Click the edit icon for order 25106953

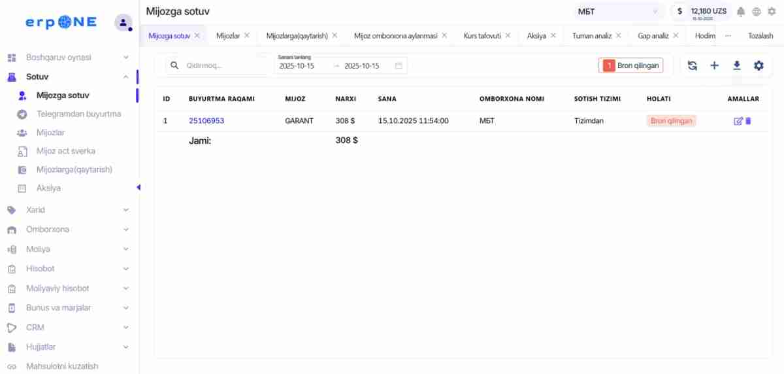(738, 121)
